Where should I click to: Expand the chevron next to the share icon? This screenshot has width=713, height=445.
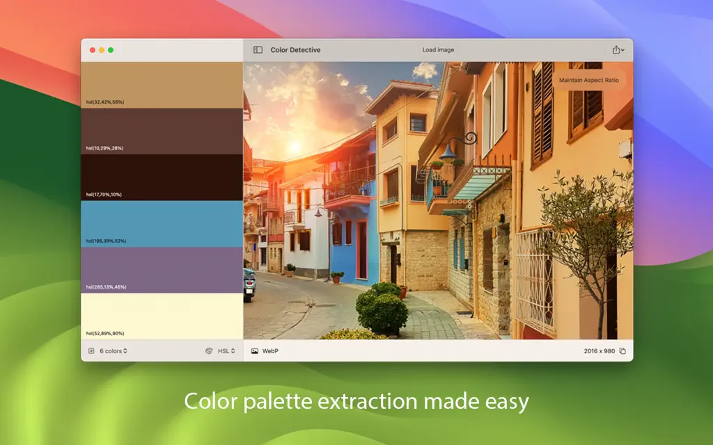click(x=623, y=50)
